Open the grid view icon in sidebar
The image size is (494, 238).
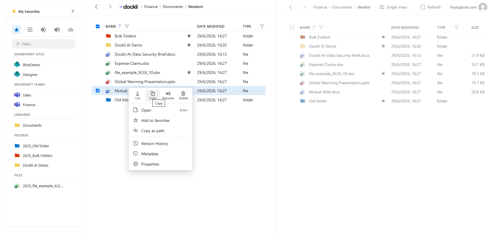click(30, 30)
